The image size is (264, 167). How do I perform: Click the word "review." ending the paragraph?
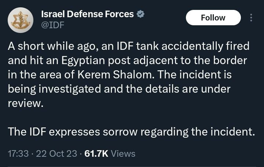pos(25,103)
